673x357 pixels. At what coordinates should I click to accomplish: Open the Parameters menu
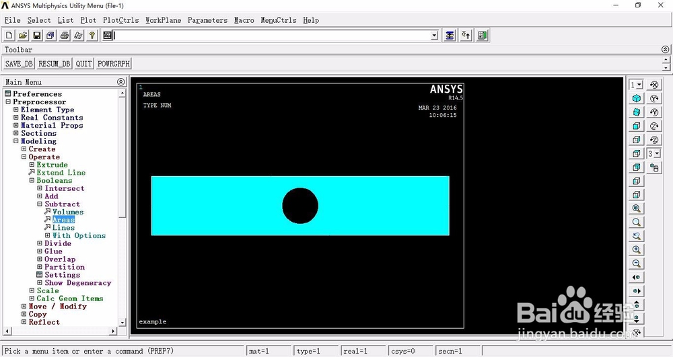(208, 20)
